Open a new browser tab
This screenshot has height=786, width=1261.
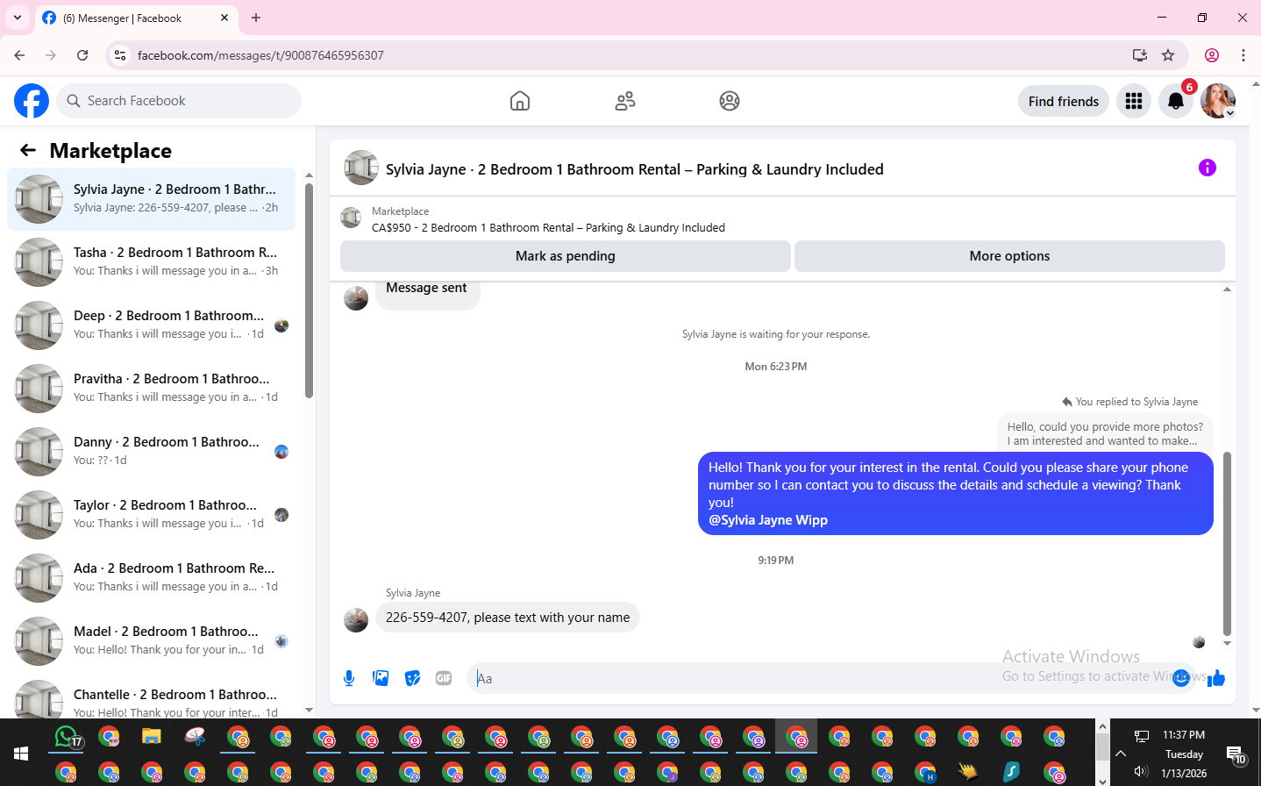click(x=256, y=18)
